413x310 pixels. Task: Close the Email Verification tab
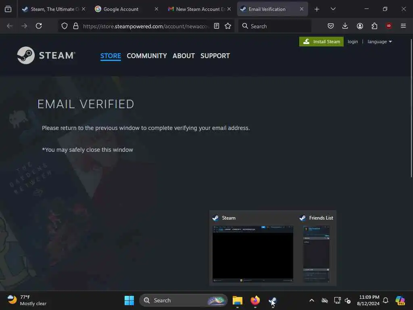302,9
